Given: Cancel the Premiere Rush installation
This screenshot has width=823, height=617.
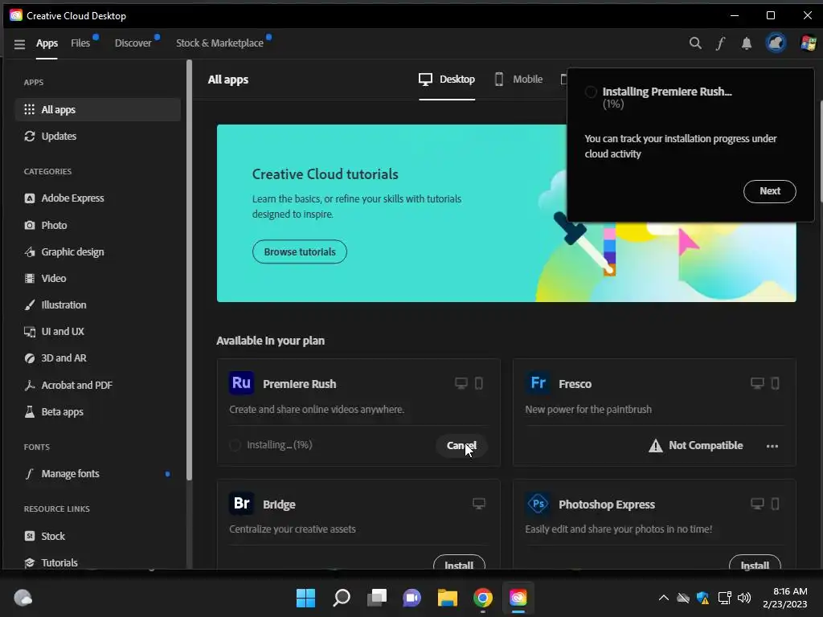Looking at the screenshot, I should (x=461, y=445).
